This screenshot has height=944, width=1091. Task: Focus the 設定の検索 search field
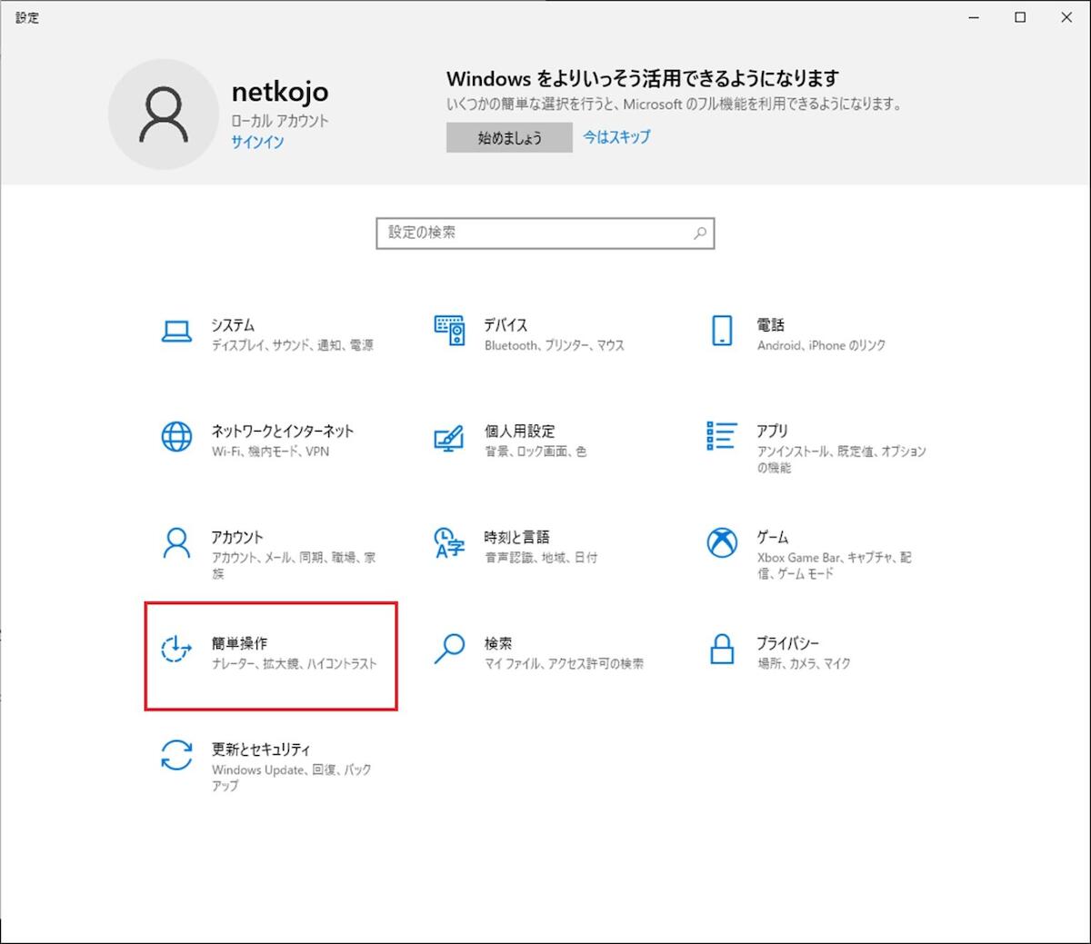click(536, 233)
